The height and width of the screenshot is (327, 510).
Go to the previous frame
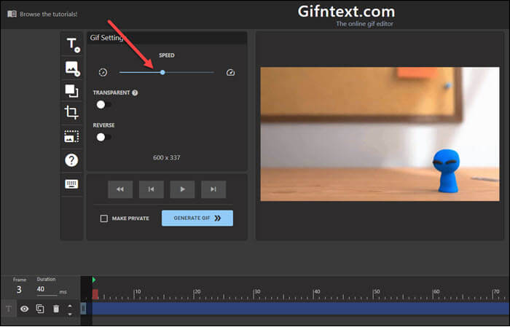pyautogui.click(x=152, y=189)
